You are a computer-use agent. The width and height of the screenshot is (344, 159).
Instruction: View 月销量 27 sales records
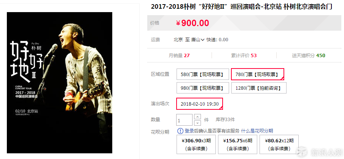coord(179,56)
